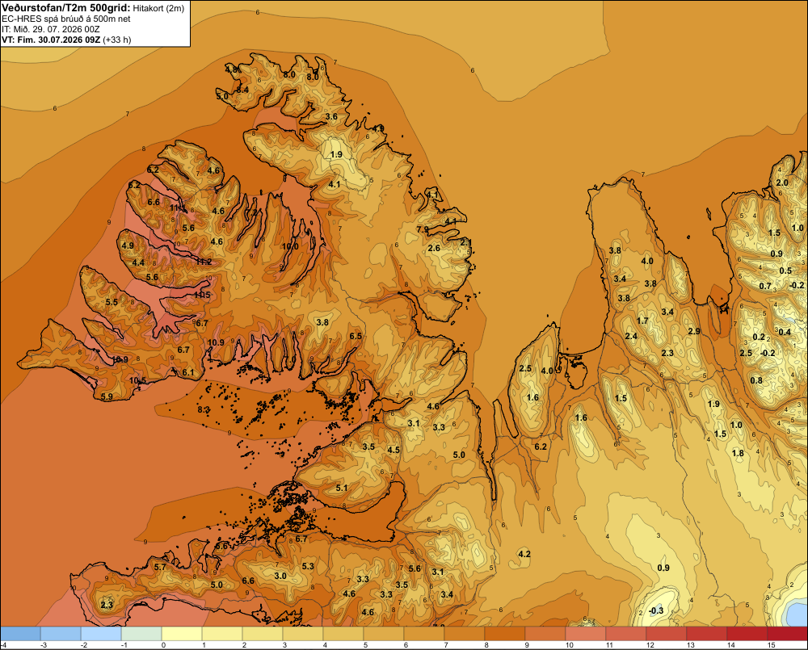Select the 7.9 temperature label on the coast
Viewport: 808px width, 650px height.
pyautogui.click(x=423, y=229)
